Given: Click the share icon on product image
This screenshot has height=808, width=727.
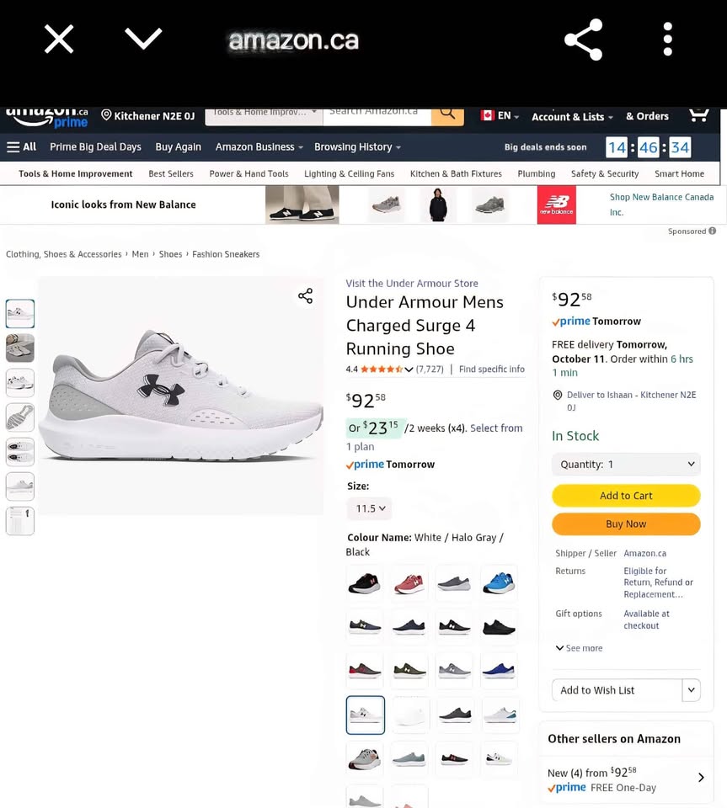Looking at the screenshot, I should click(x=305, y=295).
